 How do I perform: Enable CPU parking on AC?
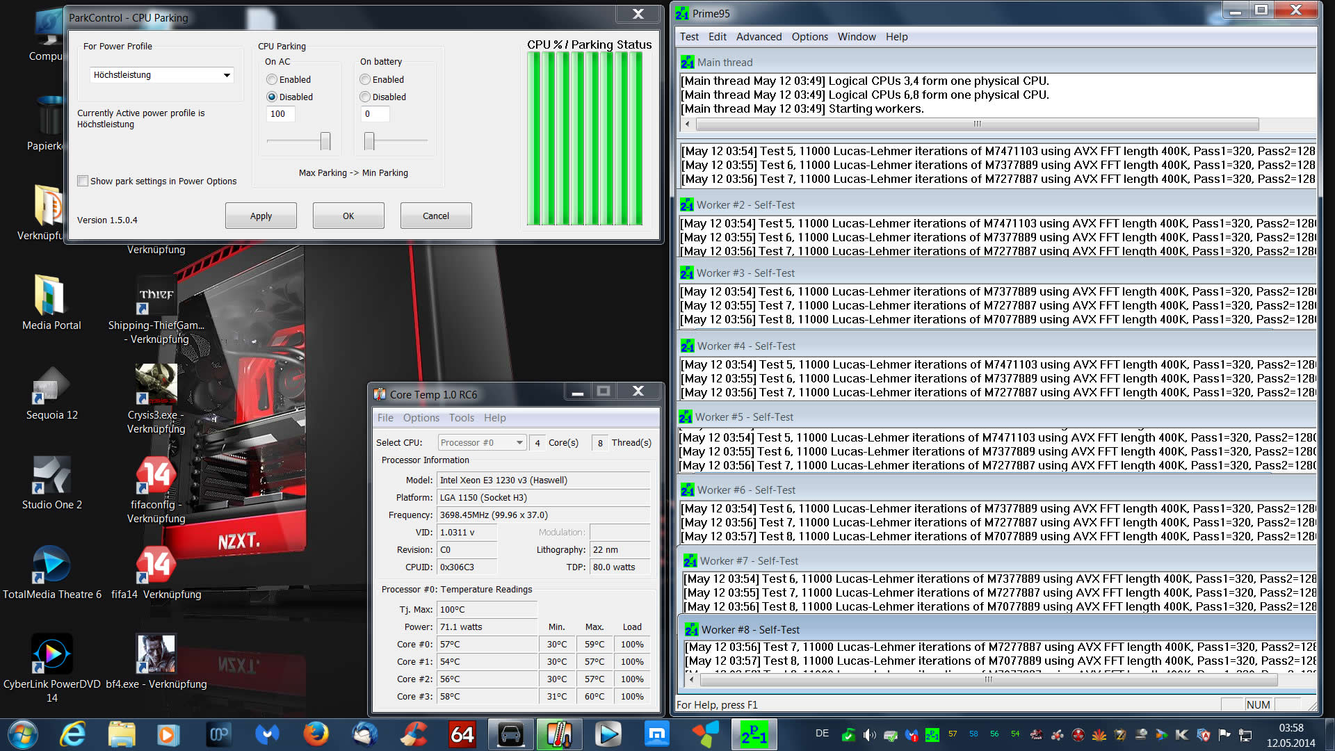point(273,80)
